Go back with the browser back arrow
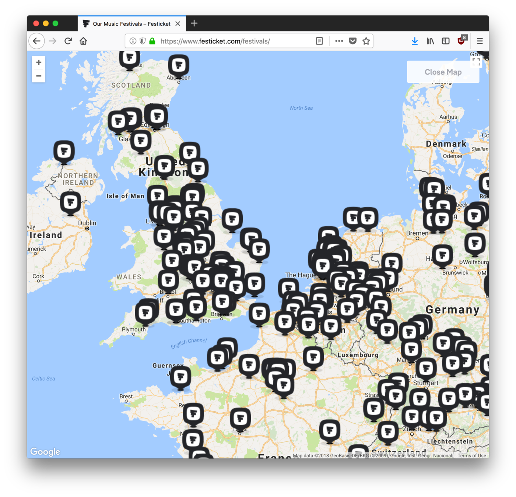 [x=36, y=41]
